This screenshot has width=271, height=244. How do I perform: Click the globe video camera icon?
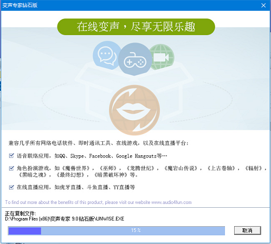tap(162, 57)
